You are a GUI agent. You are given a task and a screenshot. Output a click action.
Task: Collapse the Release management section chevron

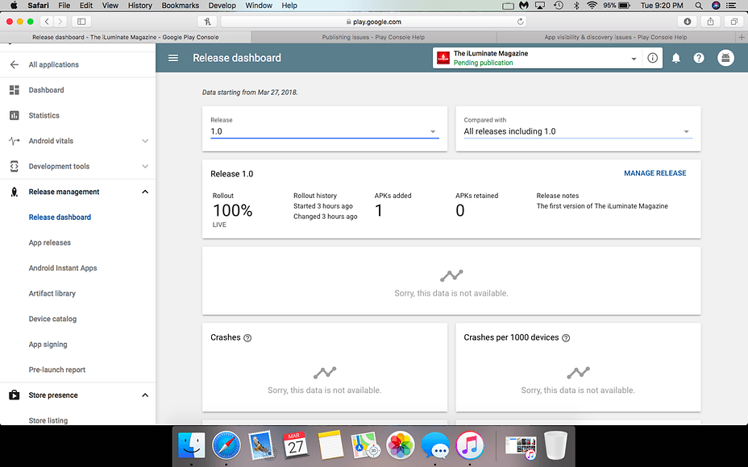click(x=145, y=192)
